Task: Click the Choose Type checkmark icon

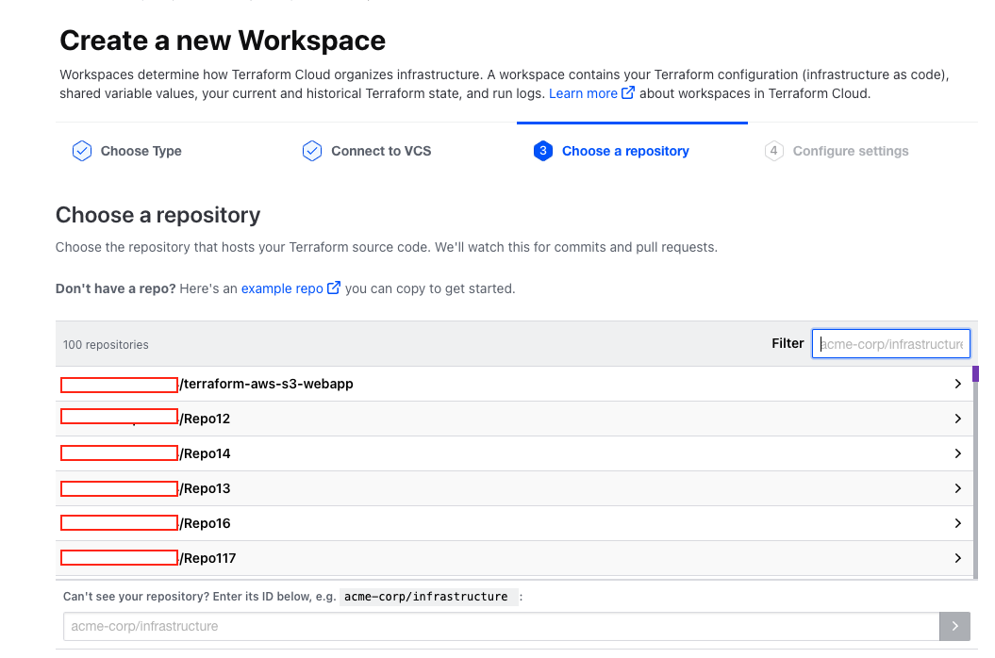Action: click(82, 151)
